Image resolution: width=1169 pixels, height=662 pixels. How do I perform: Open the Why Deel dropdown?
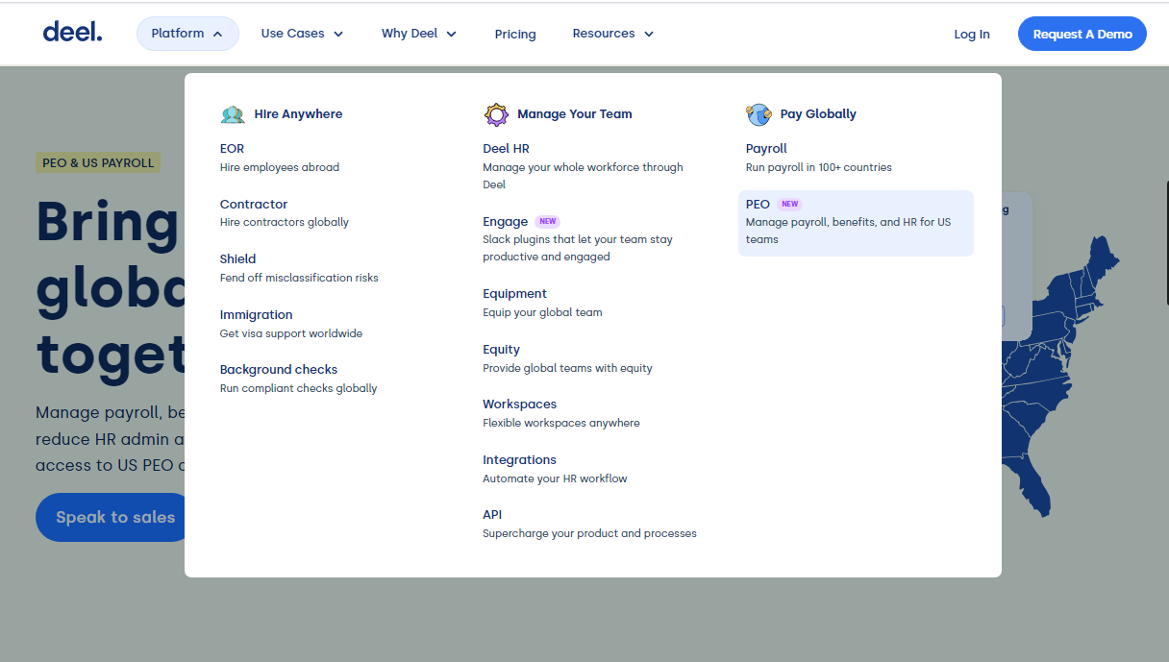419,33
